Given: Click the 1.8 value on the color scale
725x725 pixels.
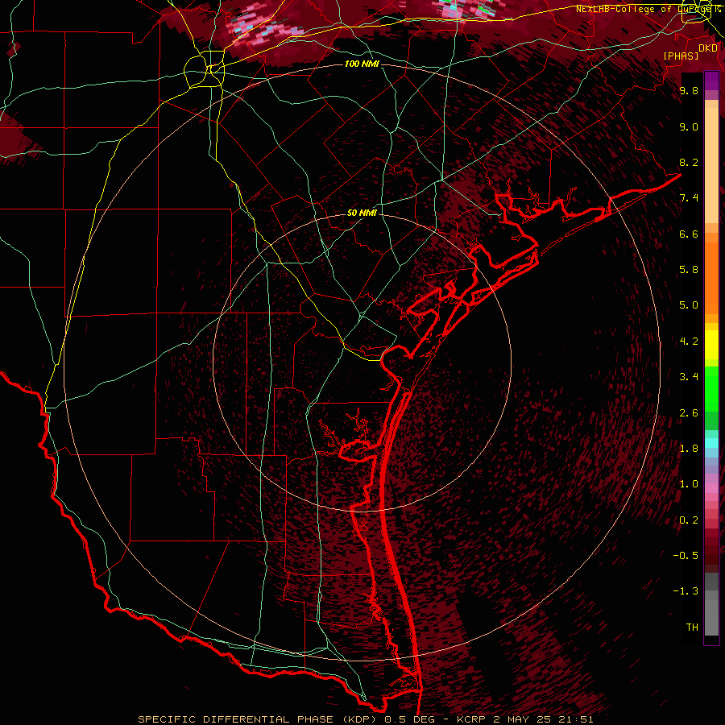Looking at the screenshot, I should (x=689, y=449).
